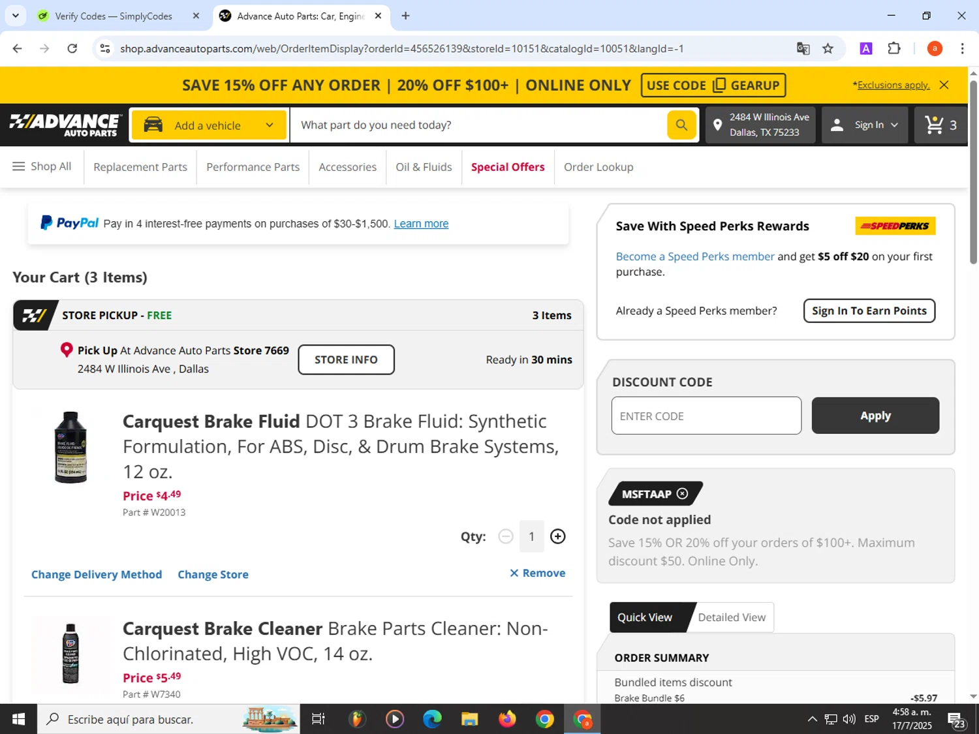Click the volume speaker tray icon

tap(849, 719)
